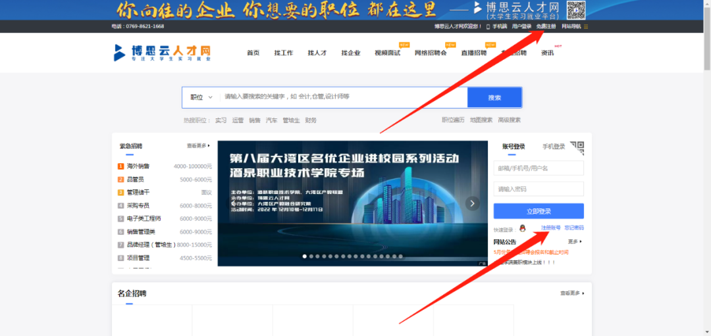This screenshot has height=336, width=711.
Task: Click hot search term 销售
Action: (255, 120)
